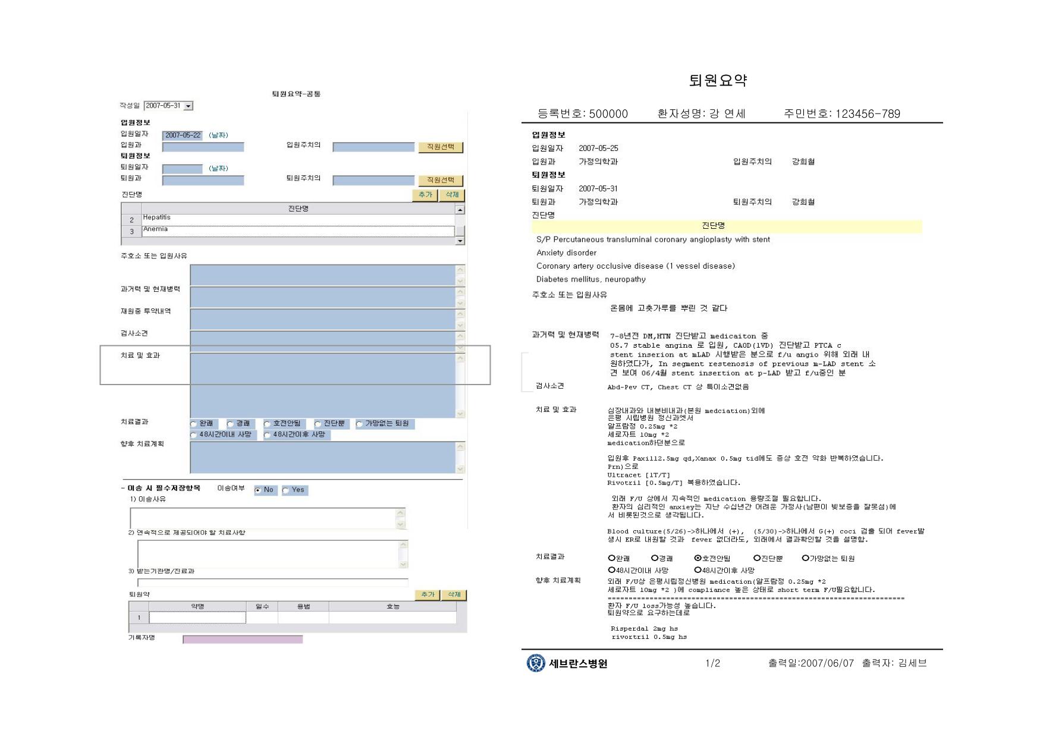The width and height of the screenshot is (1043, 737).
Task: Click 직원선택 button next to 입원주치의
Action: (441, 147)
